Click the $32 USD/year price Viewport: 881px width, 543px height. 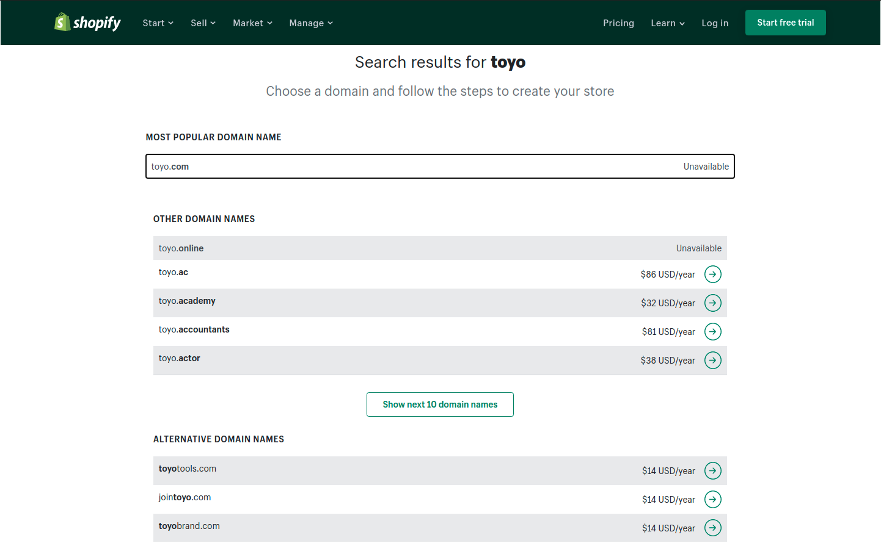pos(668,303)
